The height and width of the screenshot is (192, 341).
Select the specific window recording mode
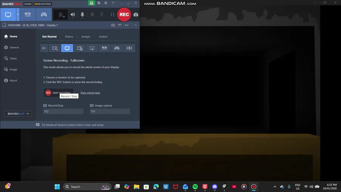[80, 48]
